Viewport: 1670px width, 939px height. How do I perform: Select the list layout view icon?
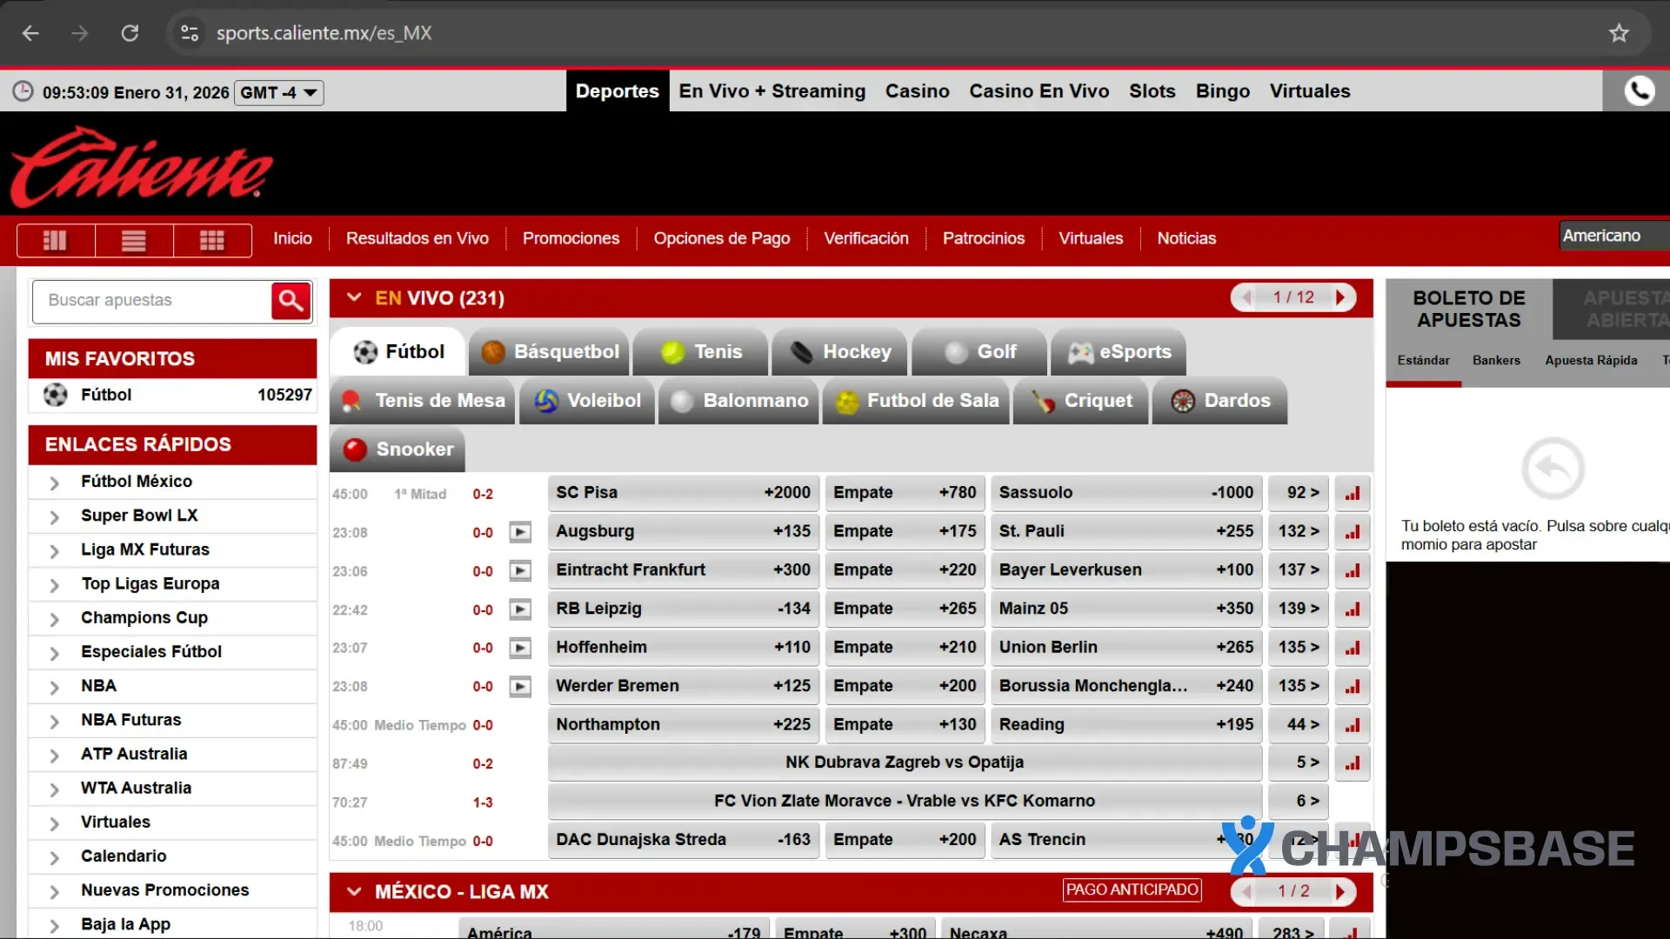pos(133,240)
